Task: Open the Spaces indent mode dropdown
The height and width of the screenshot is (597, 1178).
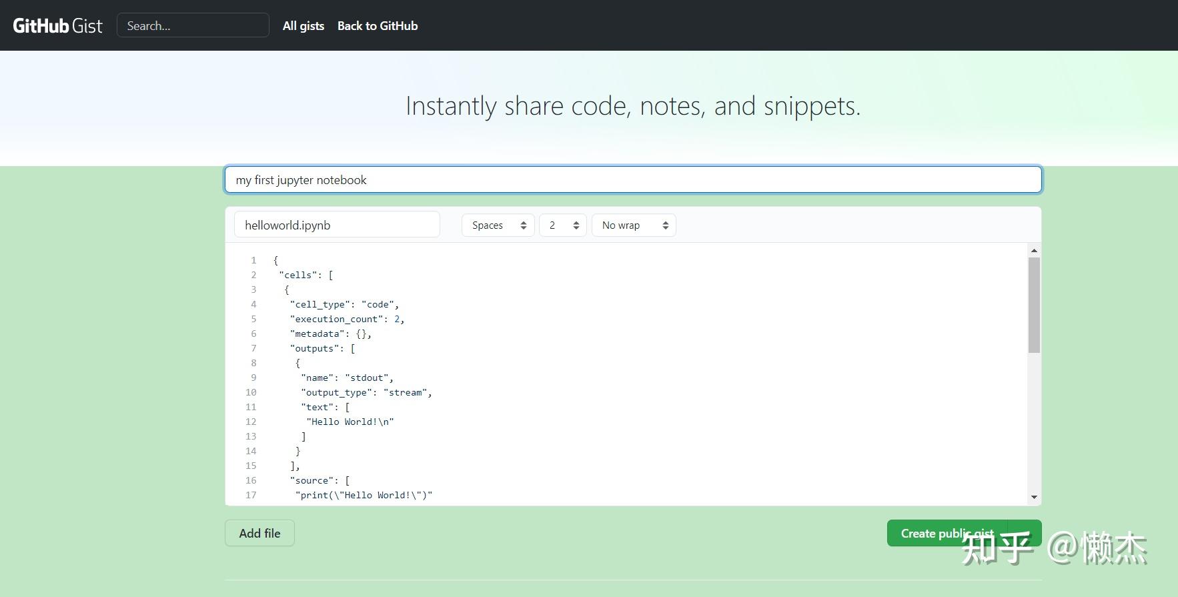Action: click(498, 225)
